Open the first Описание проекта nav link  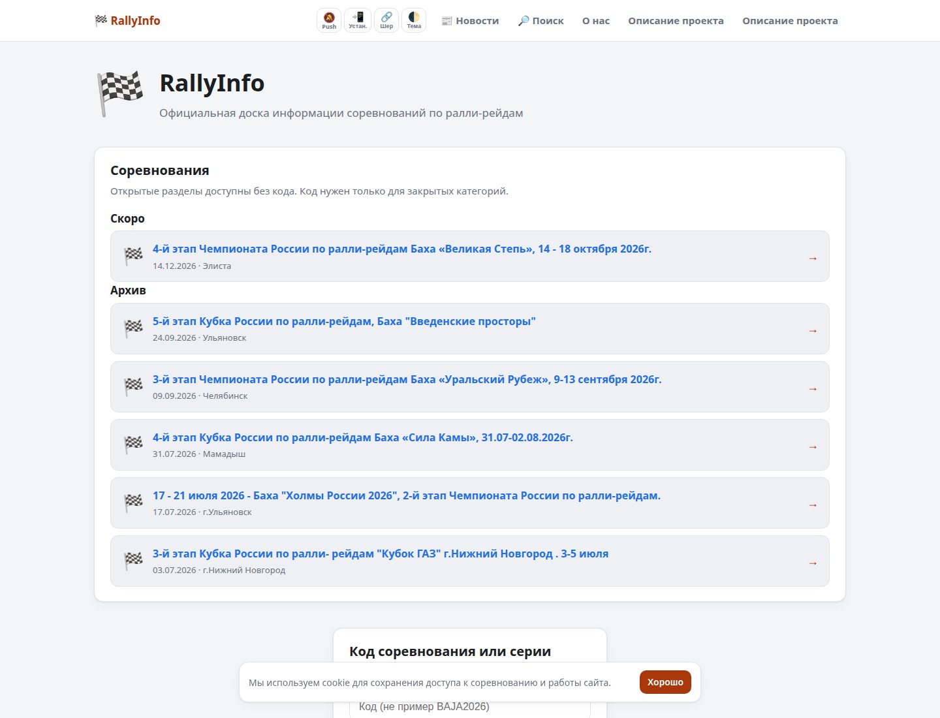(676, 21)
